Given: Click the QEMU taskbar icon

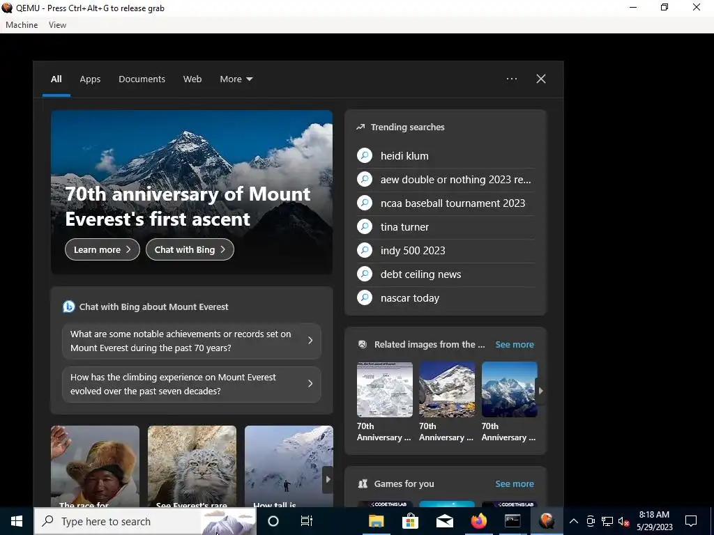Looking at the screenshot, I should [x=547, y=521].
